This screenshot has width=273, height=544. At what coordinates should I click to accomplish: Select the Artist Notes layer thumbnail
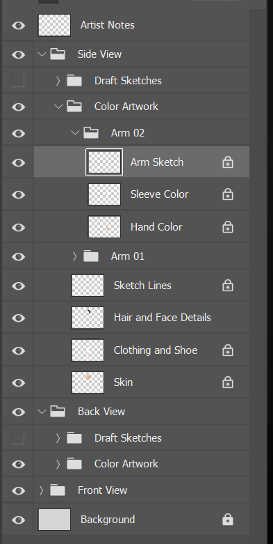tap(54, 25)
